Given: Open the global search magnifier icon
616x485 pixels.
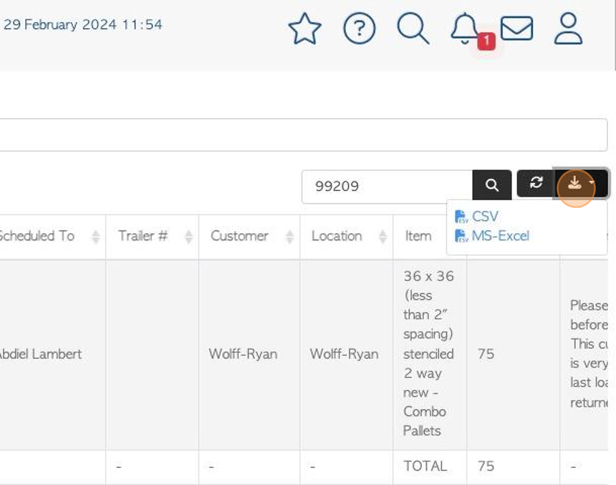Looking at the screenshot, I should tap(413, 29).
